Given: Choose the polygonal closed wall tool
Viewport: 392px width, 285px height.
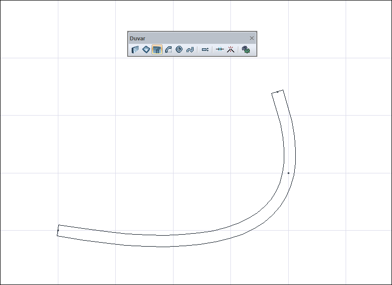Looking at the screenshot, I should point(146,49).
